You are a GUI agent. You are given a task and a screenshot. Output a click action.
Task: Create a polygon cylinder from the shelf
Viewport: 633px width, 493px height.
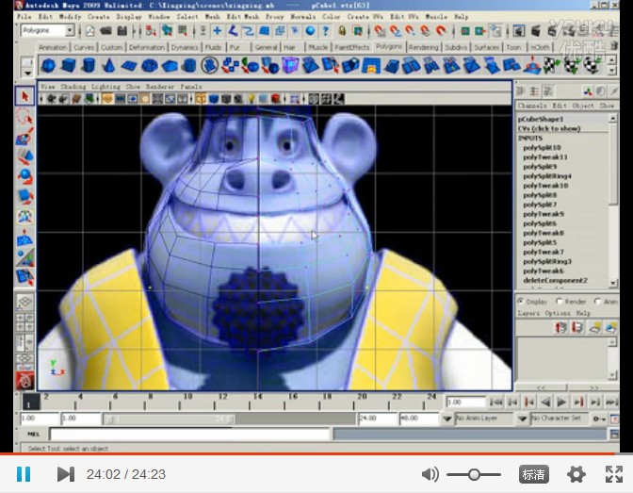tap(89, 65)
